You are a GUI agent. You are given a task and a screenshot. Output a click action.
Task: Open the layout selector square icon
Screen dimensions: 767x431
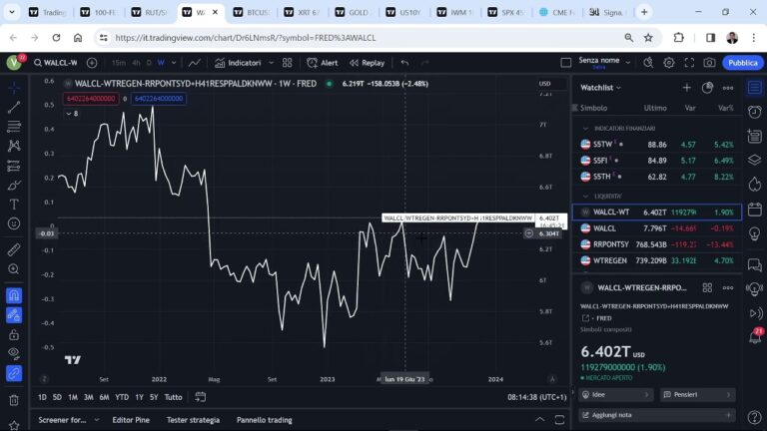coord(566,63)
